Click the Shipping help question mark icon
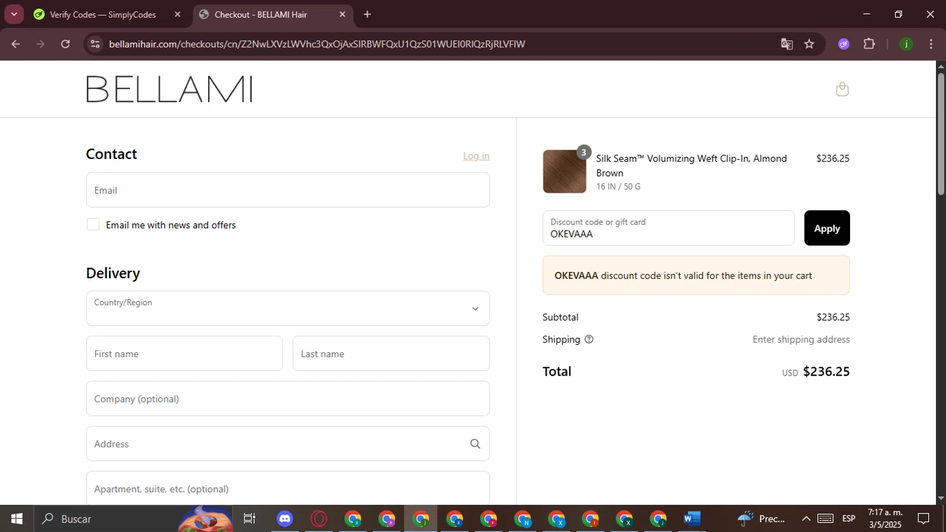Screen dimensions: 946x532 589,340
